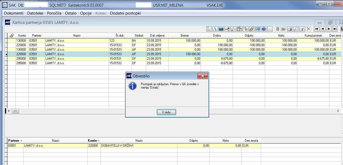Select the row with document number 123

pos(174,41)
